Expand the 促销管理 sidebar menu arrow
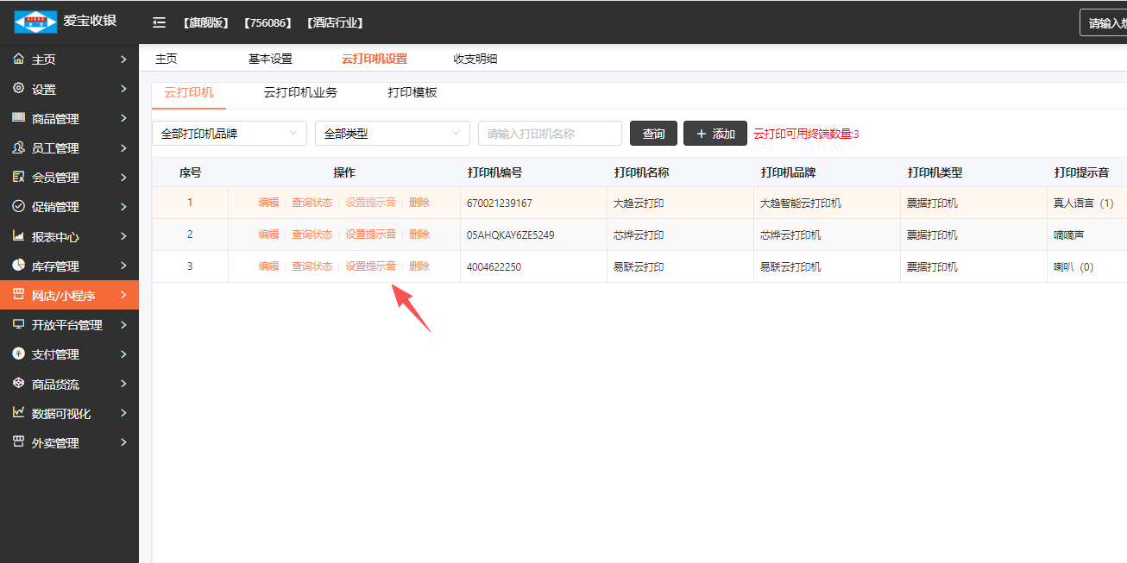This screenshot has width=1127, height=563. point(123,207)
